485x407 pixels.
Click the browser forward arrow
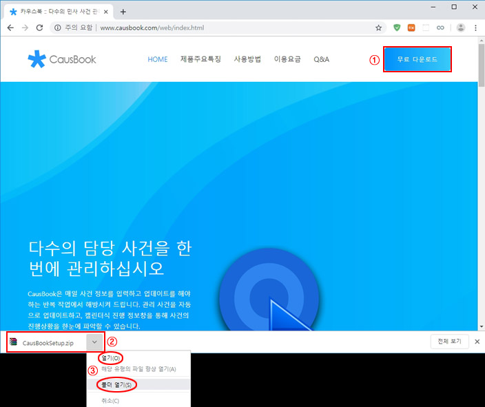click(25, 28)
